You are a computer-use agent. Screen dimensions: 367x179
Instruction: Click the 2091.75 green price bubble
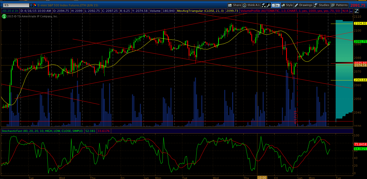tap(360, 42)
